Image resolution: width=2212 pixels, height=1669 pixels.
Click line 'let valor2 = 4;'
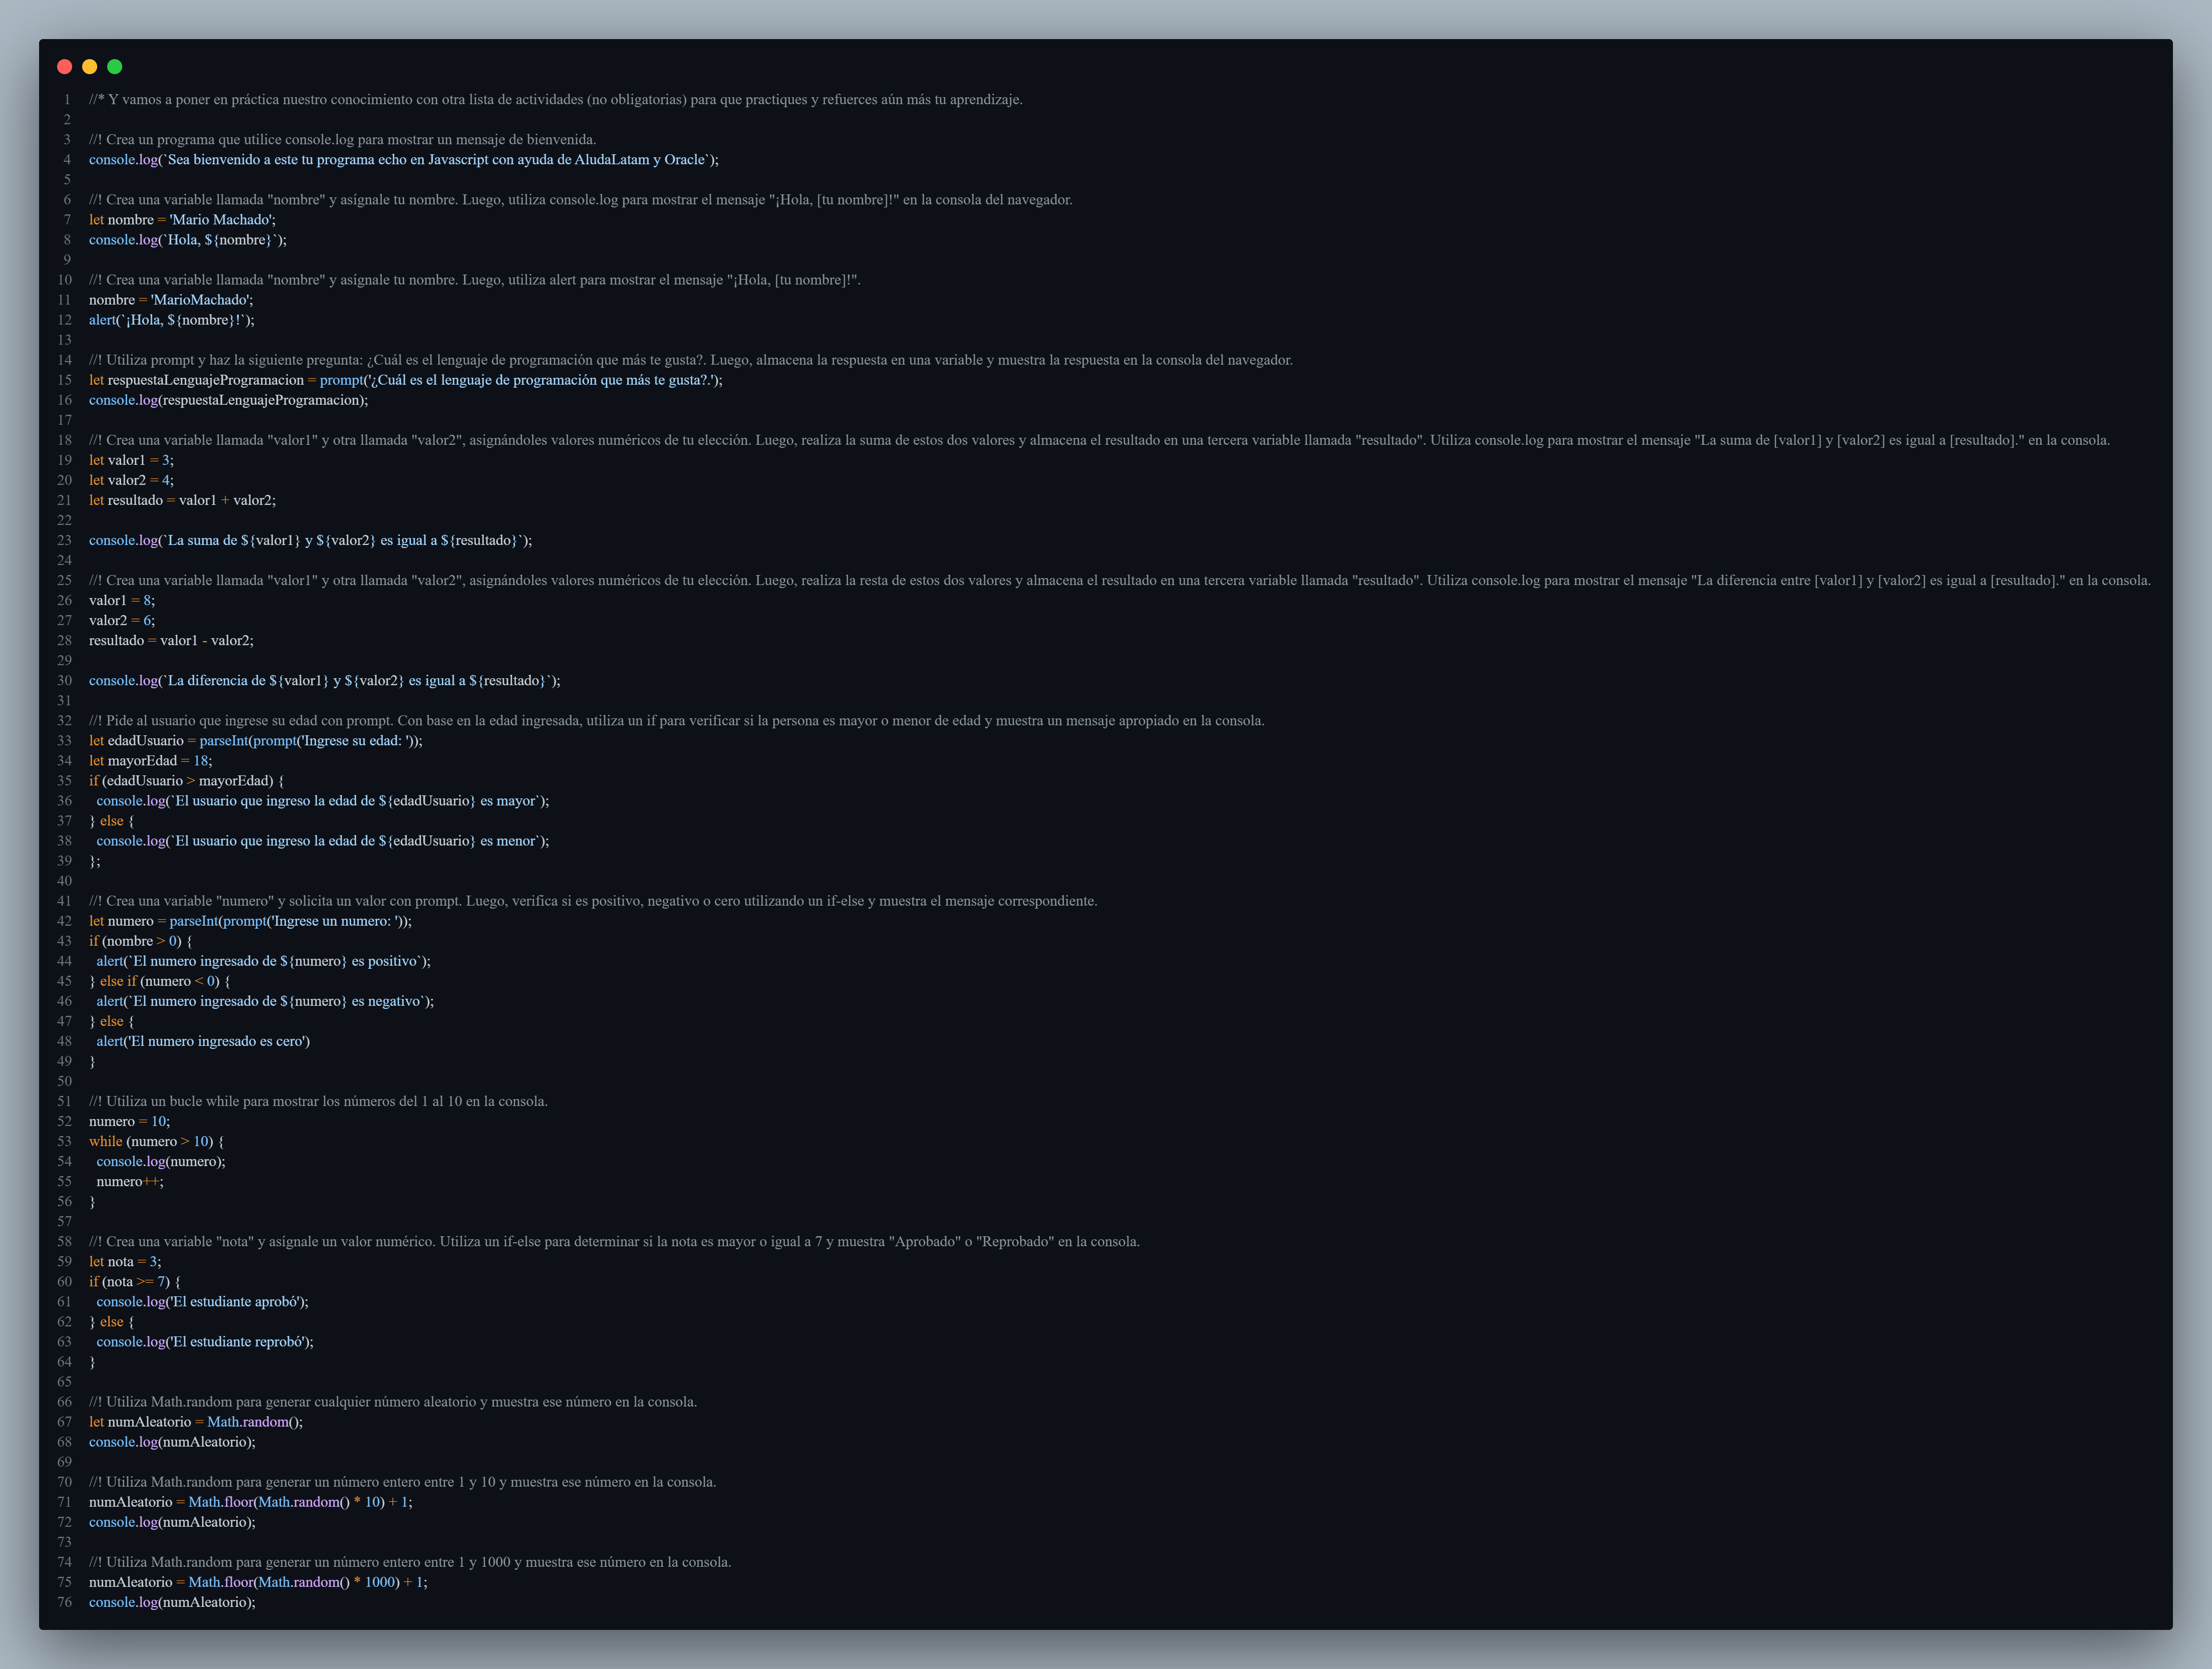tap(131, 480)
